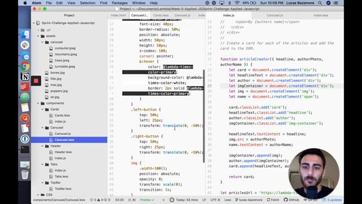Screen dimensions: 362x204
Task: Open Notification Center icon
Action: (x=336, y=3)
